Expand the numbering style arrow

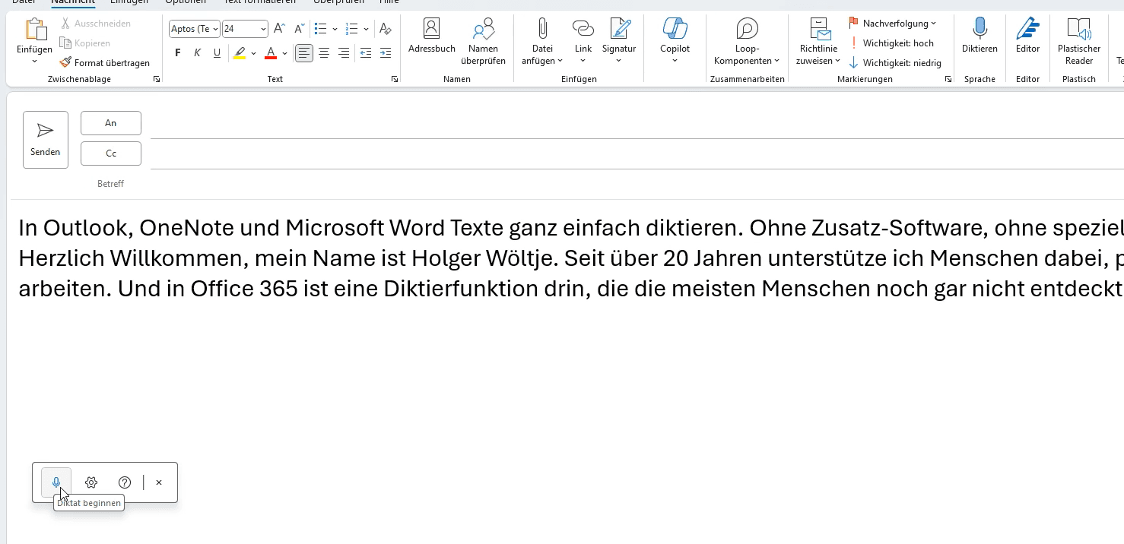[x=367, y=29]
